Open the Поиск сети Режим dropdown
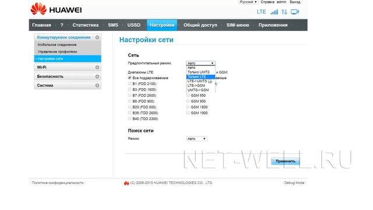This screenshot has height=210, width=373. pyautogui.click(x=196, y=139)
